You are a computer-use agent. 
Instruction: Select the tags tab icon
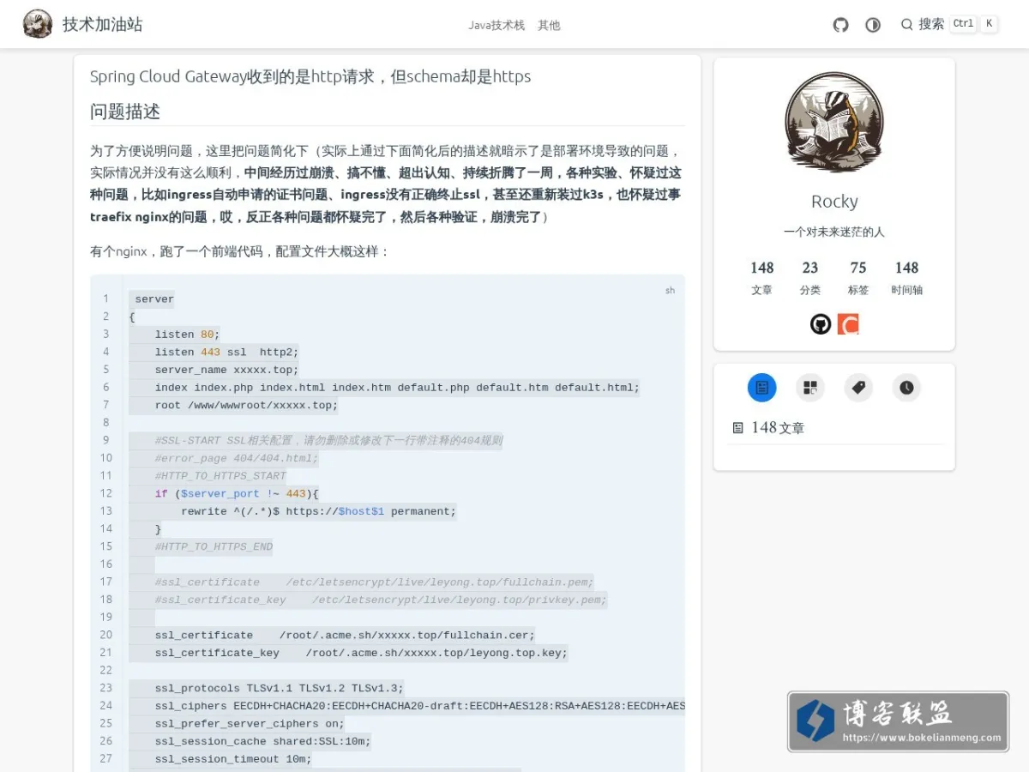tap(858, 388)
